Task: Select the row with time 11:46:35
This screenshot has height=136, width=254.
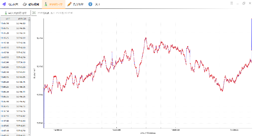Action: pyautogui.click(x=14, y=97)
